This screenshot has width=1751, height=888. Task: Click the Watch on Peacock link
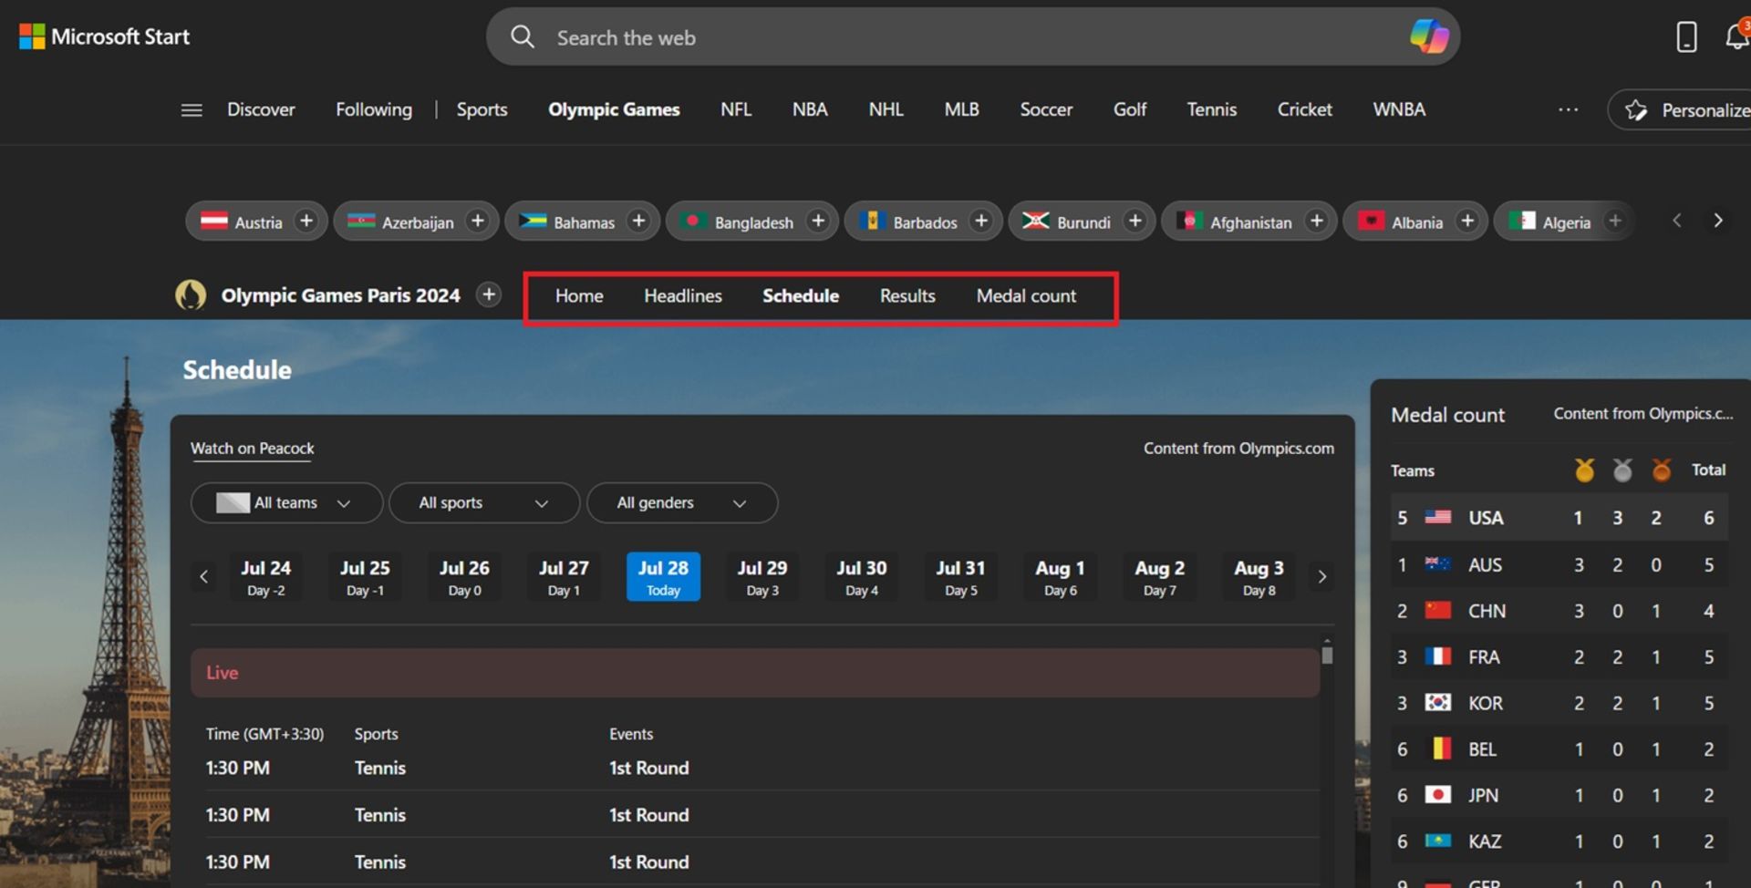[x=252, y=448]
